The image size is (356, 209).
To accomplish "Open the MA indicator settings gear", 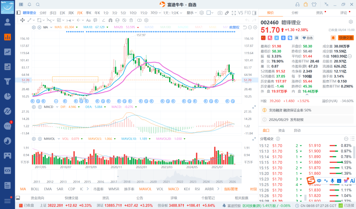I will [34, 27].
